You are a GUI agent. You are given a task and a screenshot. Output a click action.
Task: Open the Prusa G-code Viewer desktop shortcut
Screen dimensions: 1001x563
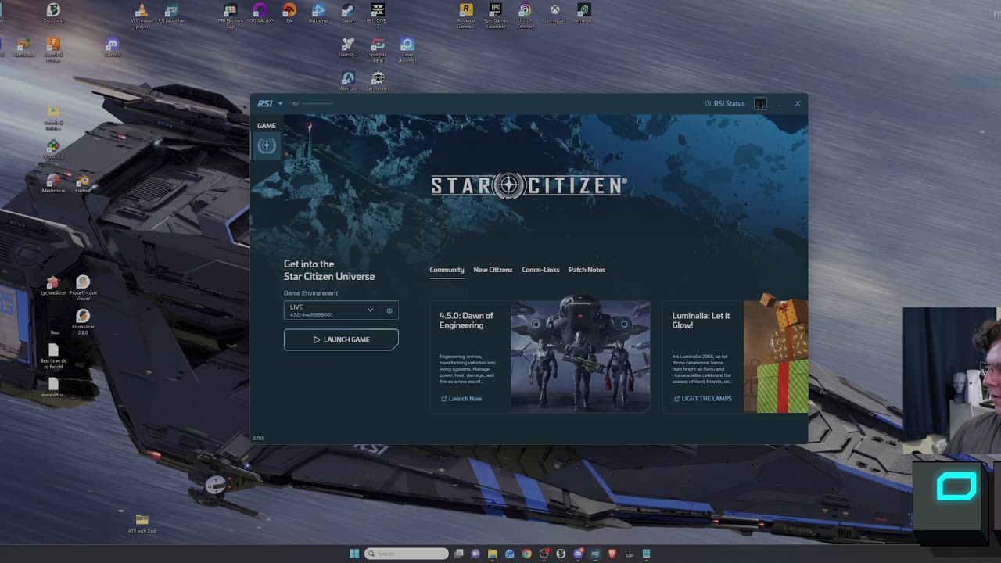[x=83, y=288]
